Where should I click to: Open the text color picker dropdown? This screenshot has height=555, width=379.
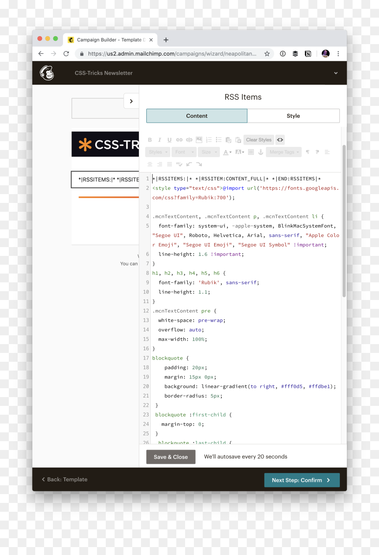coord(227,152)
